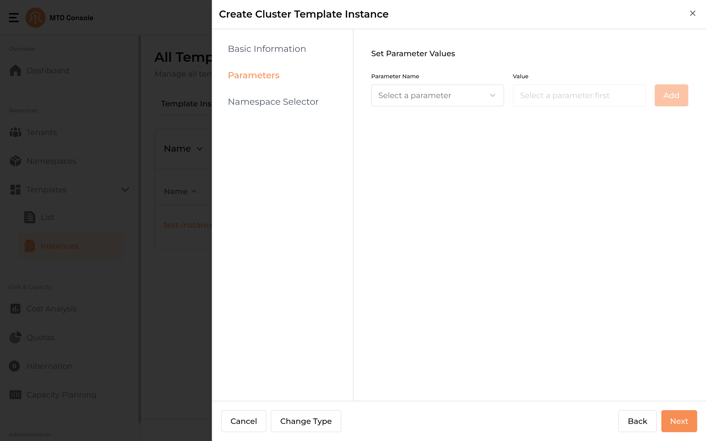Click the Namespaces cube icon
This screenshot has height=441, width=706.
[15, 161]
